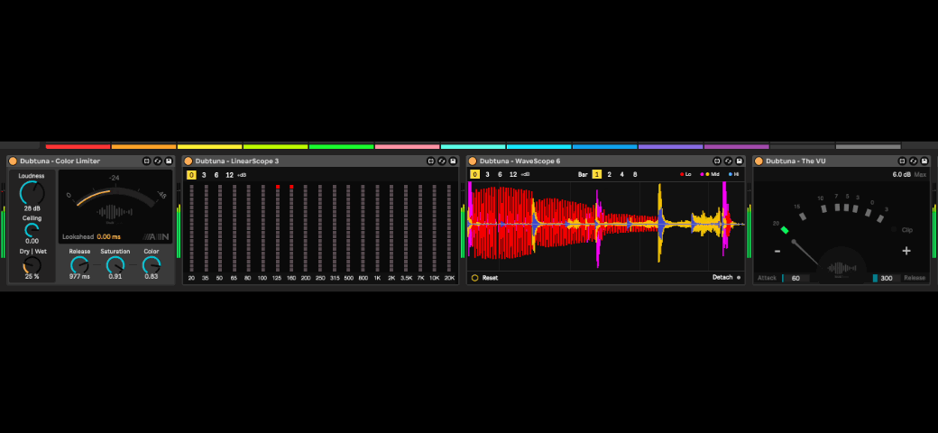Toggle LinearScope 3 device activator

188,161
